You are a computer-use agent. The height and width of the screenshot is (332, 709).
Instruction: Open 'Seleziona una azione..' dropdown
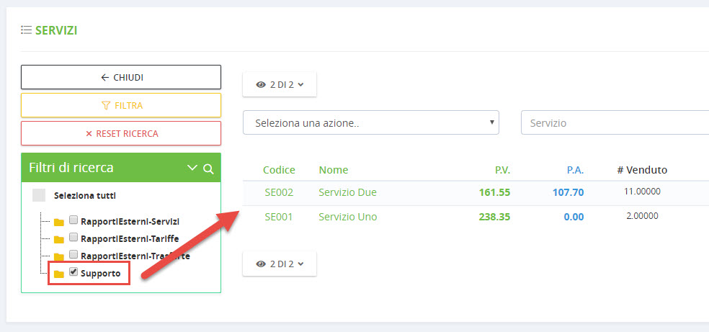pos(371,122)
